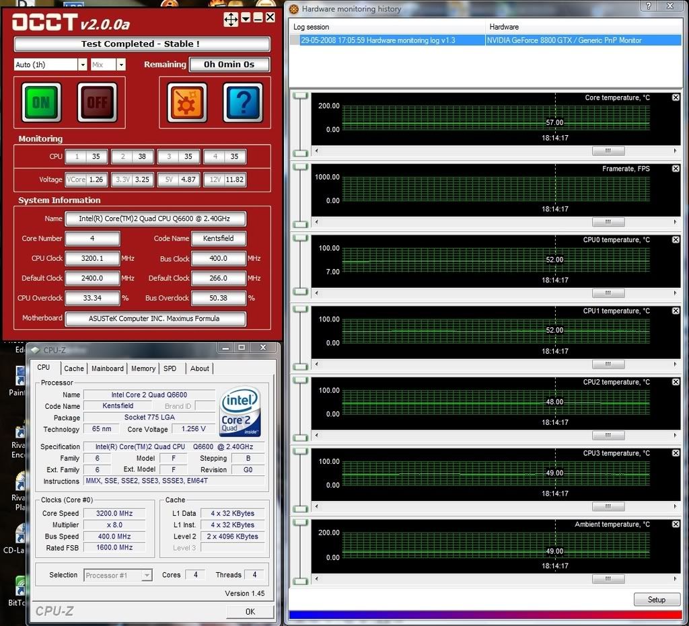Click right scroll arrow under Core temperature graph
This screenshot has height=626, width=689.
[x=676, y=151]
